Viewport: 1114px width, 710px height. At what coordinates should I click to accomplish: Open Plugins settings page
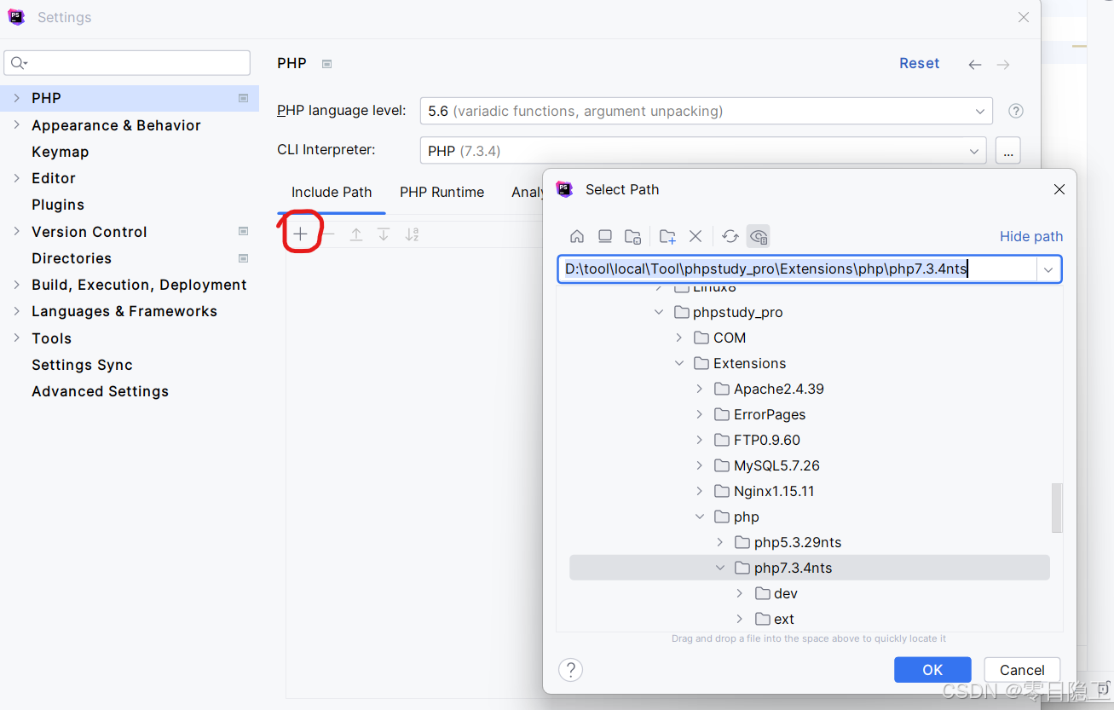pyautogui.click(x=58, y=205)
